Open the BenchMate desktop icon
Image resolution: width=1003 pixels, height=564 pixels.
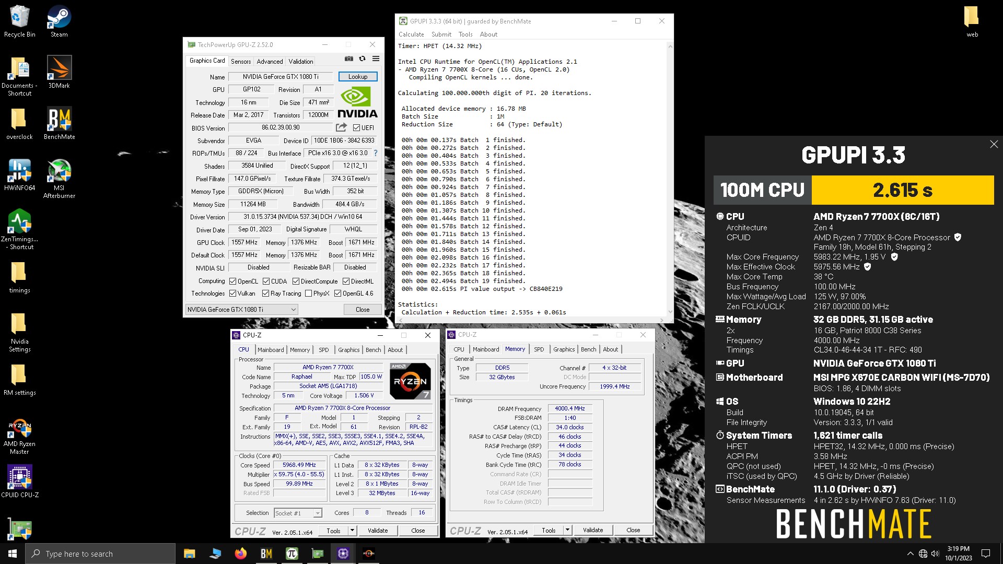59,124
